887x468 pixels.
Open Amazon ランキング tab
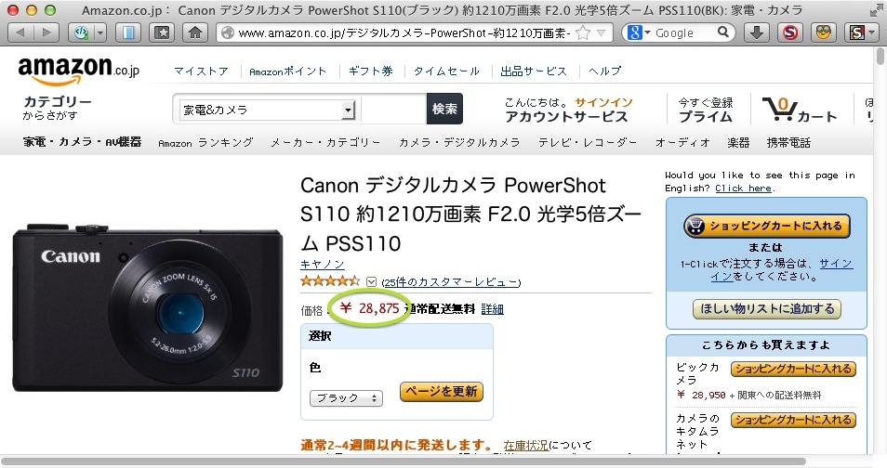pyautogui.click(x=205, y=142)
